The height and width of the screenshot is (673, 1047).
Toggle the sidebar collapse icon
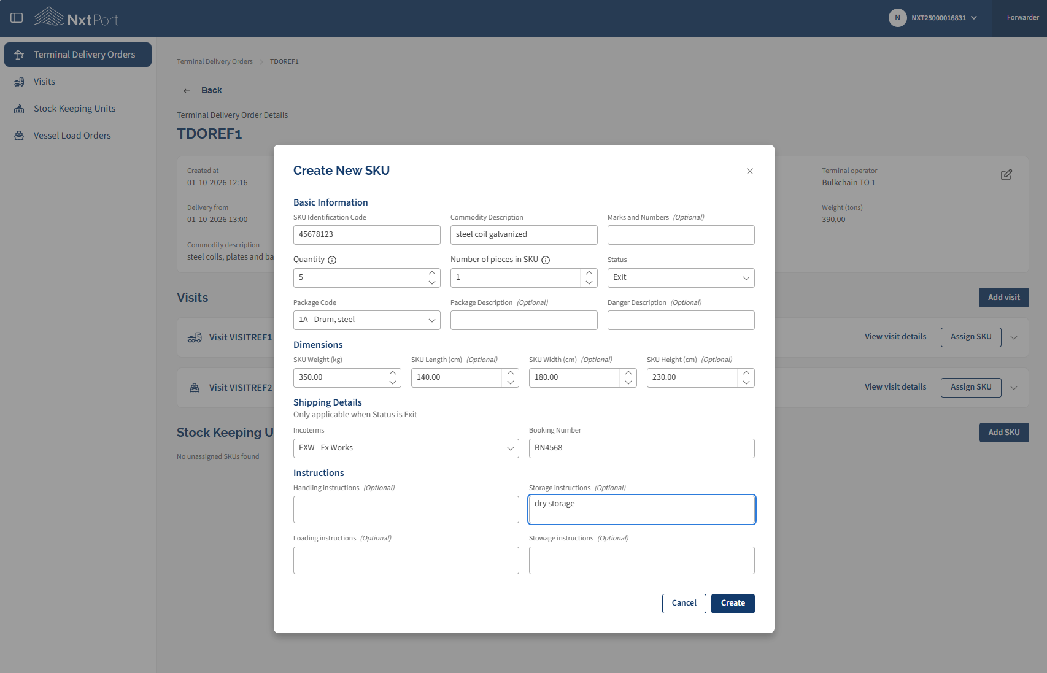[17, 18]
